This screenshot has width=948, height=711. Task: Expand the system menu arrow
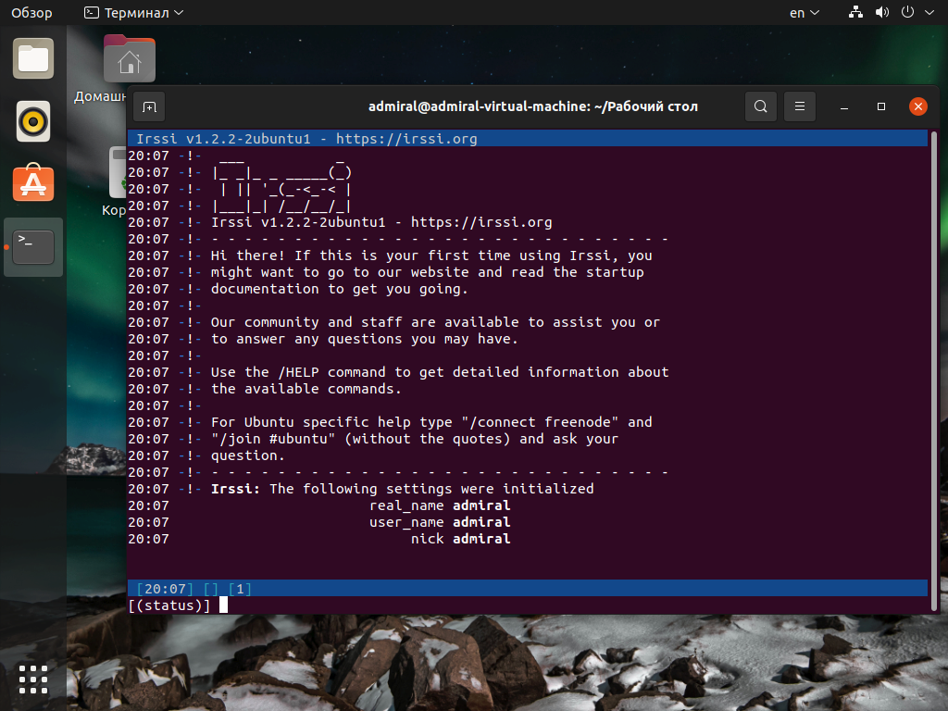click(929, 13)
